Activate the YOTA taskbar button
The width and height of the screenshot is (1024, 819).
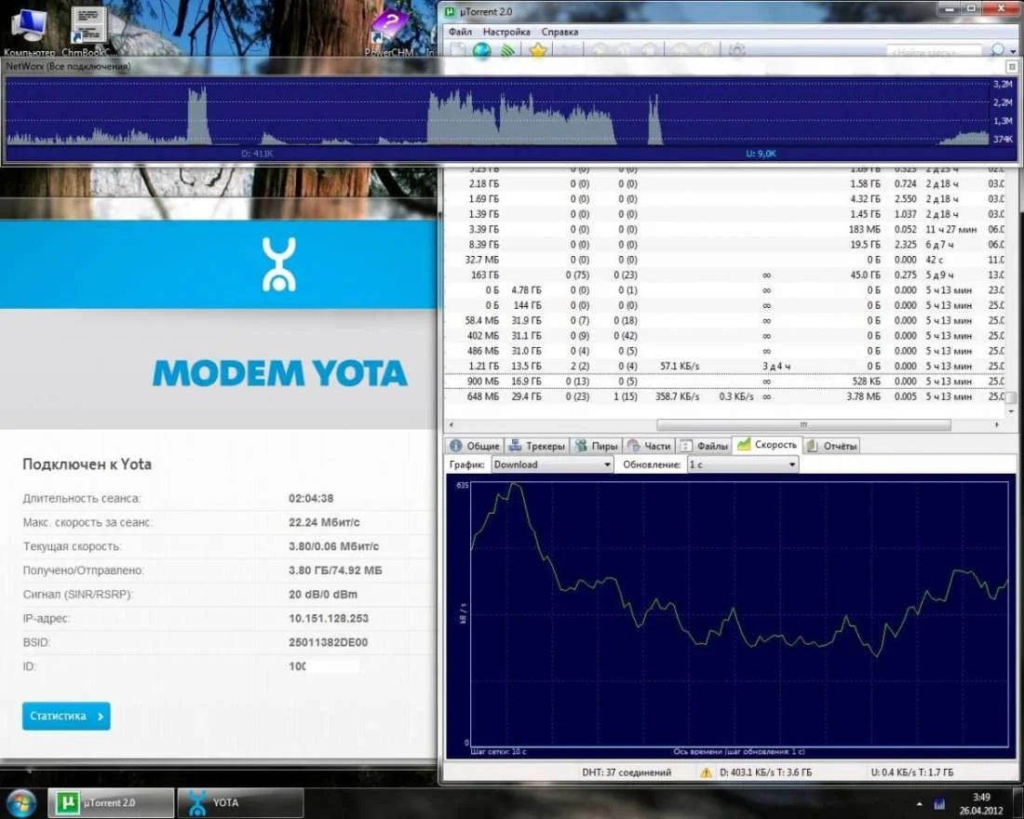[x=240, y=802]
